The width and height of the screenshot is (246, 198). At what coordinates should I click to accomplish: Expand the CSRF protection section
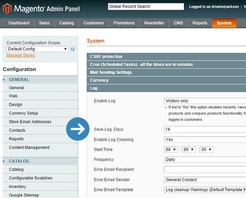click(166, 57)
